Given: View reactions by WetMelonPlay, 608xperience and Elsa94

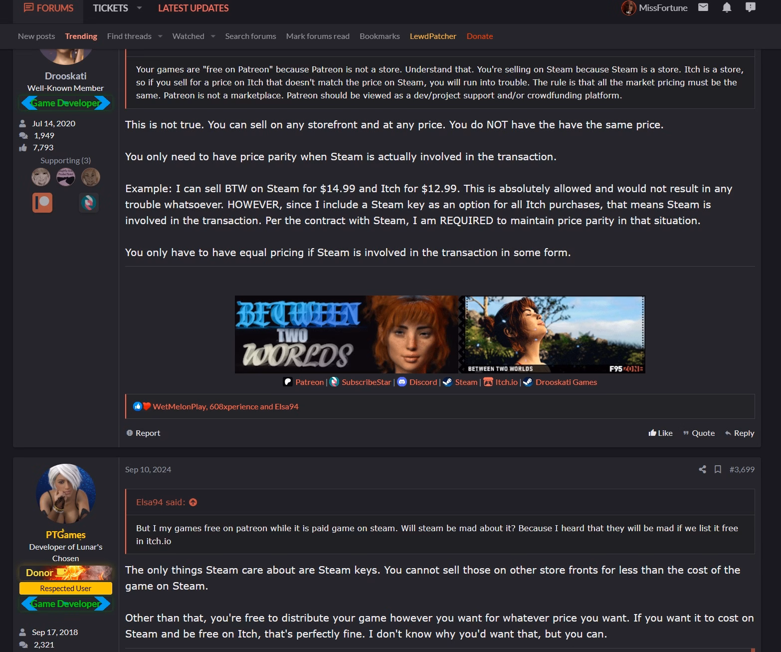Looking at the screenshot, I should [225, 406].
